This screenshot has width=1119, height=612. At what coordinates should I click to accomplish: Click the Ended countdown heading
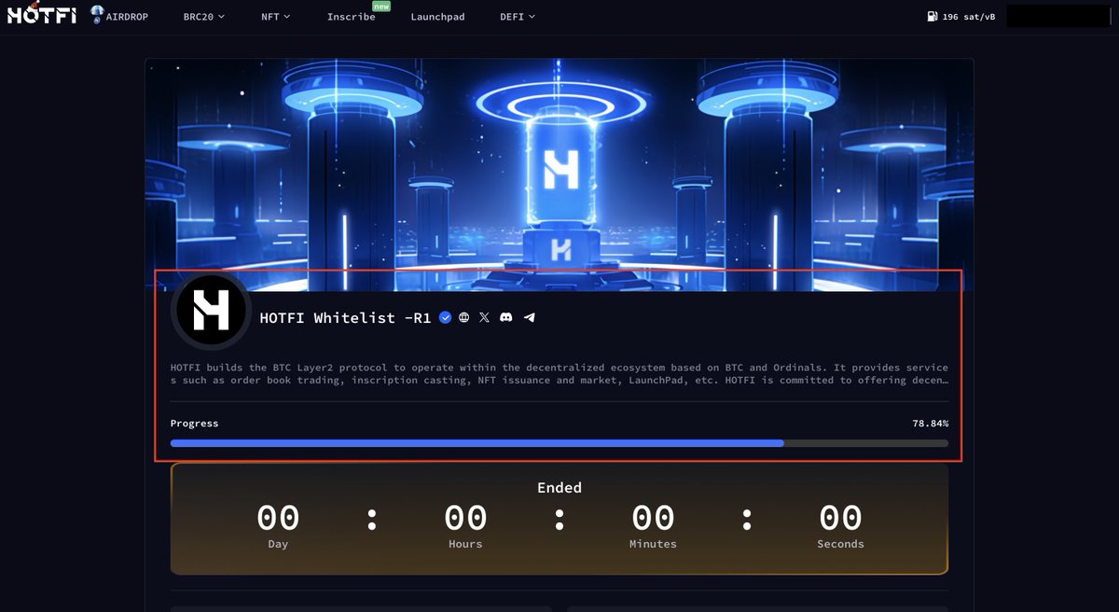click(559, 487)
